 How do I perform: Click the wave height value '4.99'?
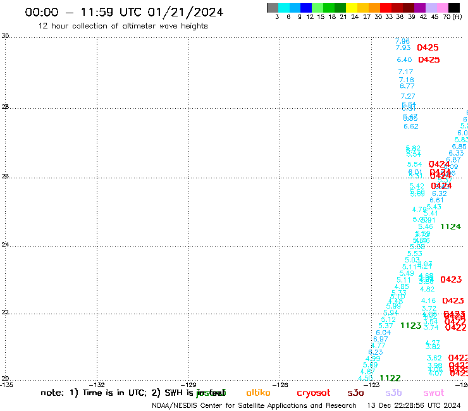373,359
